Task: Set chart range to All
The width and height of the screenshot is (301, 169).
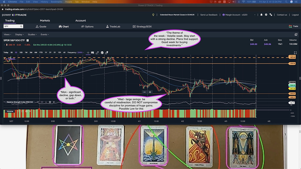Action: pyautogui.click(x=64, y=53)
